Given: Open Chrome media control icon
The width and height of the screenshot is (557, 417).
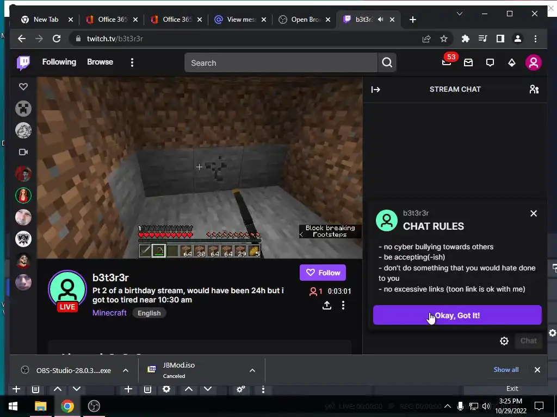Looking at the screenshot, I should [483, 39].
